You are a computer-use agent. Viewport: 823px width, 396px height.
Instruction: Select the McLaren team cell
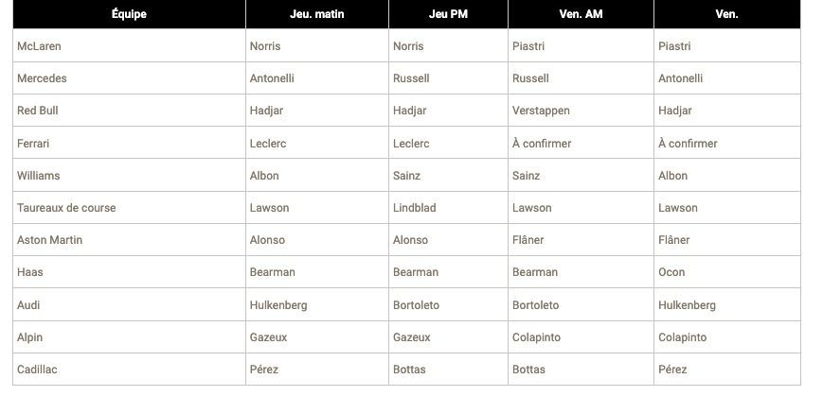pyautogui.click(x=39, y=46)
